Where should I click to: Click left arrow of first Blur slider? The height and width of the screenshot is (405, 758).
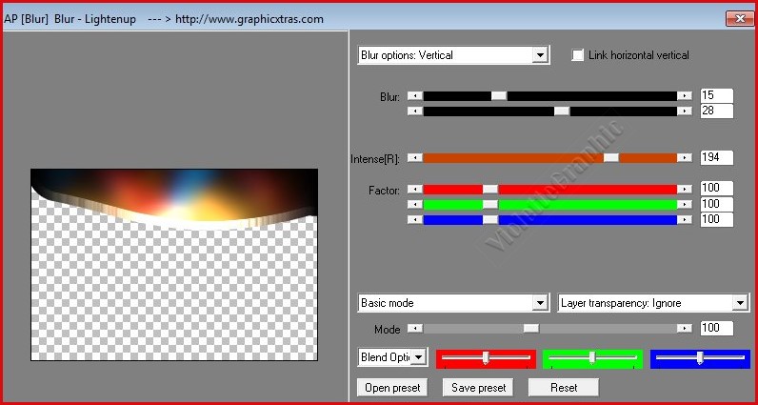[x=413, y=95]
